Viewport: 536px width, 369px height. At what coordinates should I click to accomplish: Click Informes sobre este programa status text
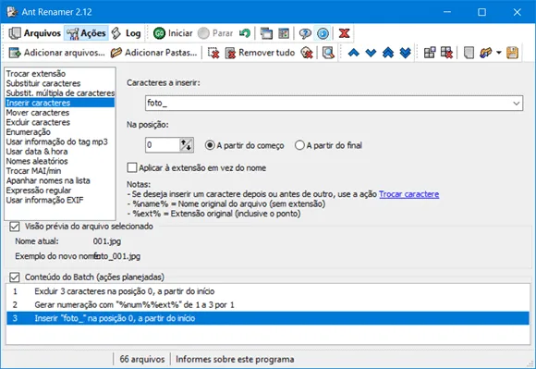tap(235, 360)
